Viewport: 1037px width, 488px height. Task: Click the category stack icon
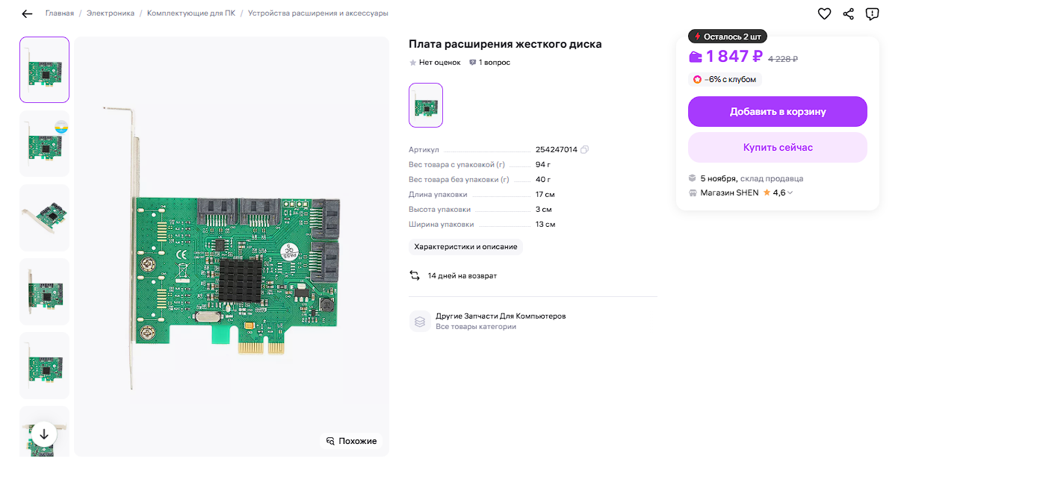click(420, 322)
